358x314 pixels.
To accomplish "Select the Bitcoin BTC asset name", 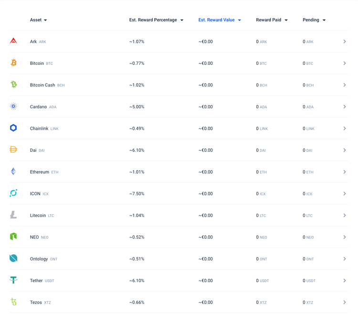I will click(42, 63).
